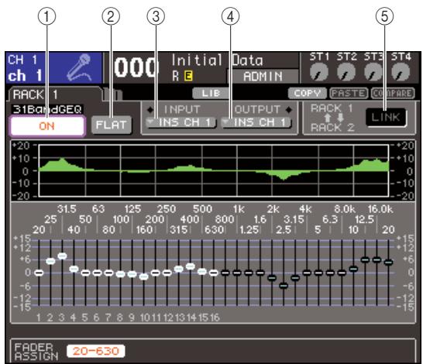The height and width of the screenshot is (364, 423).
Task: Click the frequency response graph display
Action: tap(214, 170)
